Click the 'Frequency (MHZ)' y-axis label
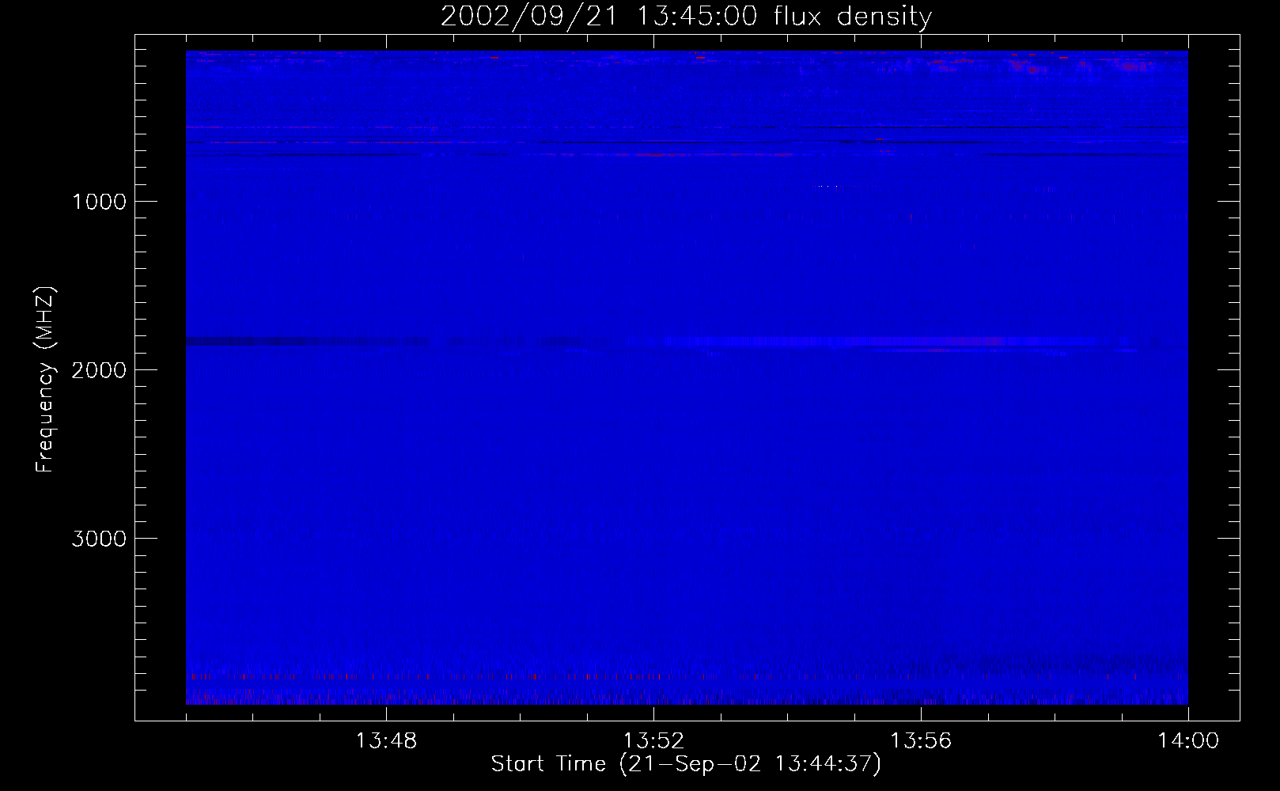 pyautogui.click(x=45, y=380)
